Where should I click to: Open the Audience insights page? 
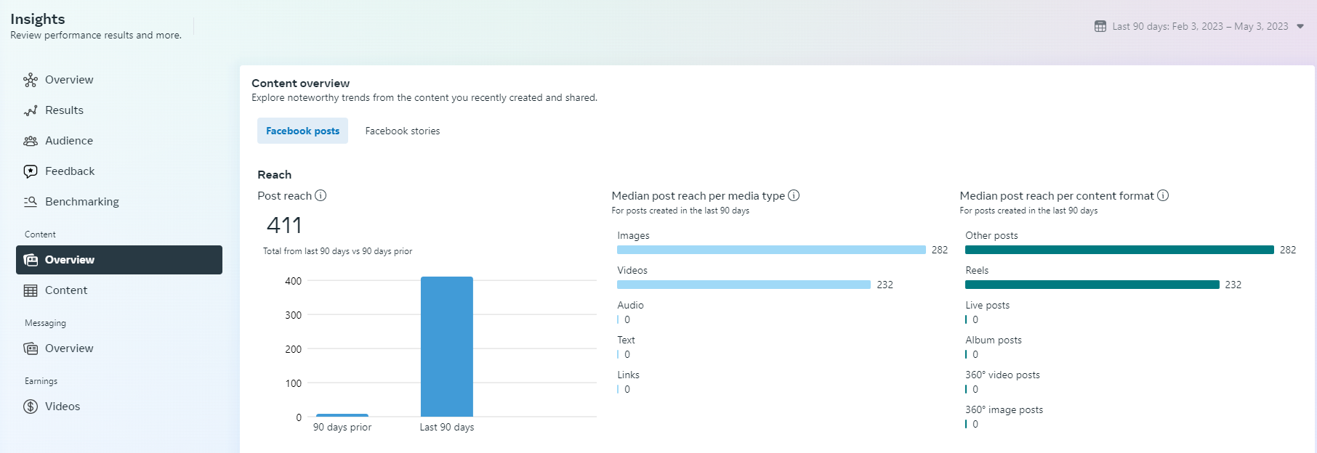[x=69, y=141]
